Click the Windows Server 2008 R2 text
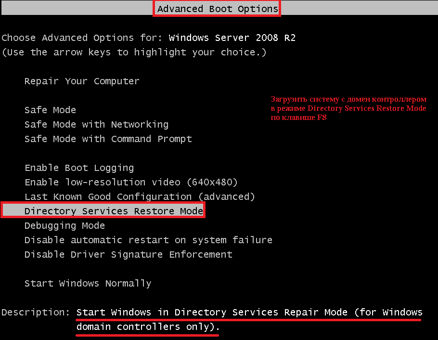The width and height of the screenshot is (438, 340). [x=232, y=38]
